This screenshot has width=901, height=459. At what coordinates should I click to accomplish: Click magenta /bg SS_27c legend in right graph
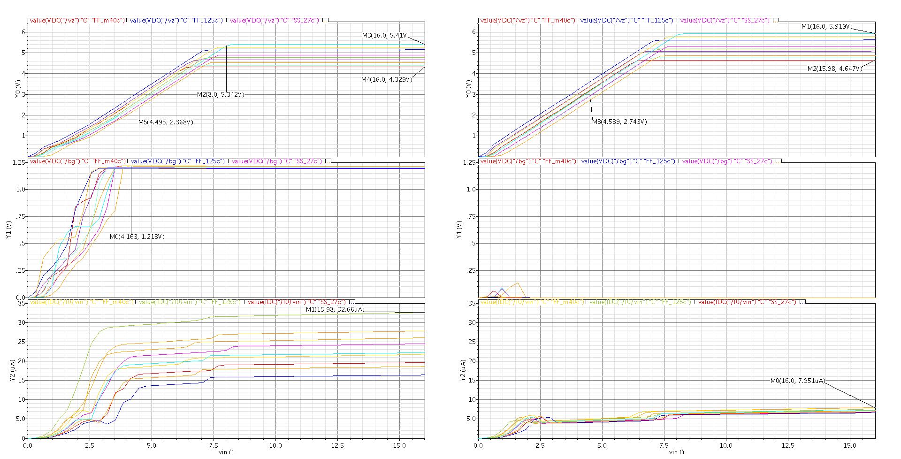point(727,161)
